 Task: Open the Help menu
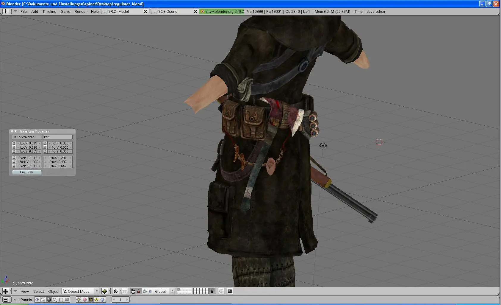pyautogui.click(x=95, y=11)
